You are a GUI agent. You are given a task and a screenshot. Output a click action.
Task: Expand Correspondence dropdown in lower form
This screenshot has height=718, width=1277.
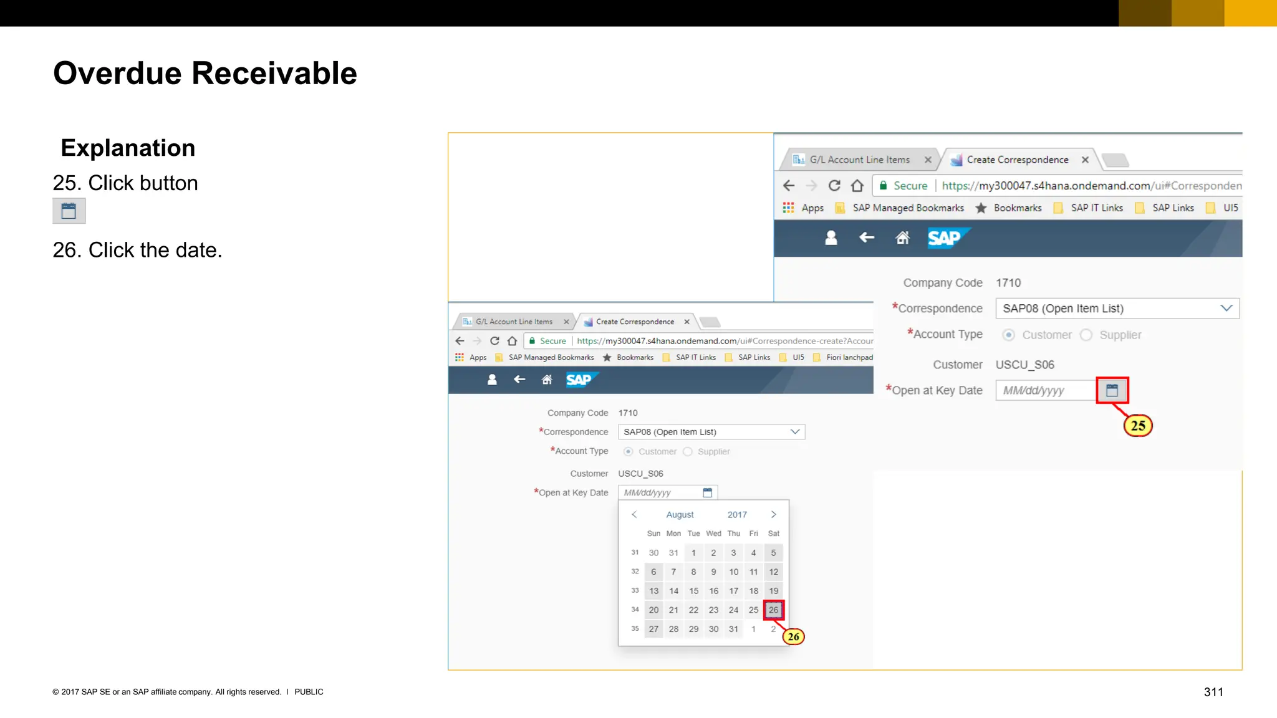795,431
